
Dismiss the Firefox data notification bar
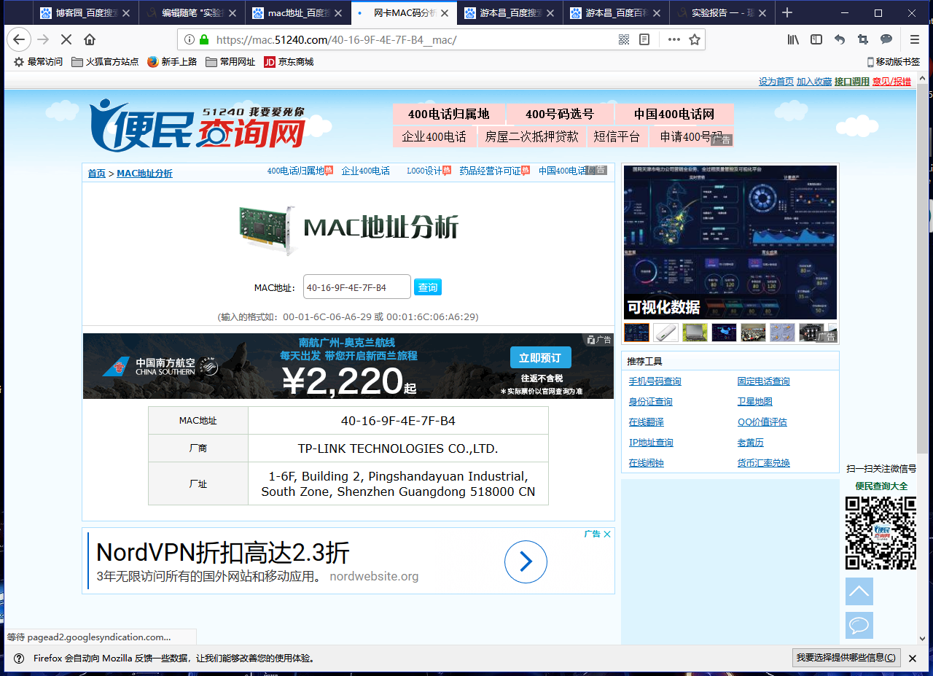[x=912, y=658]
